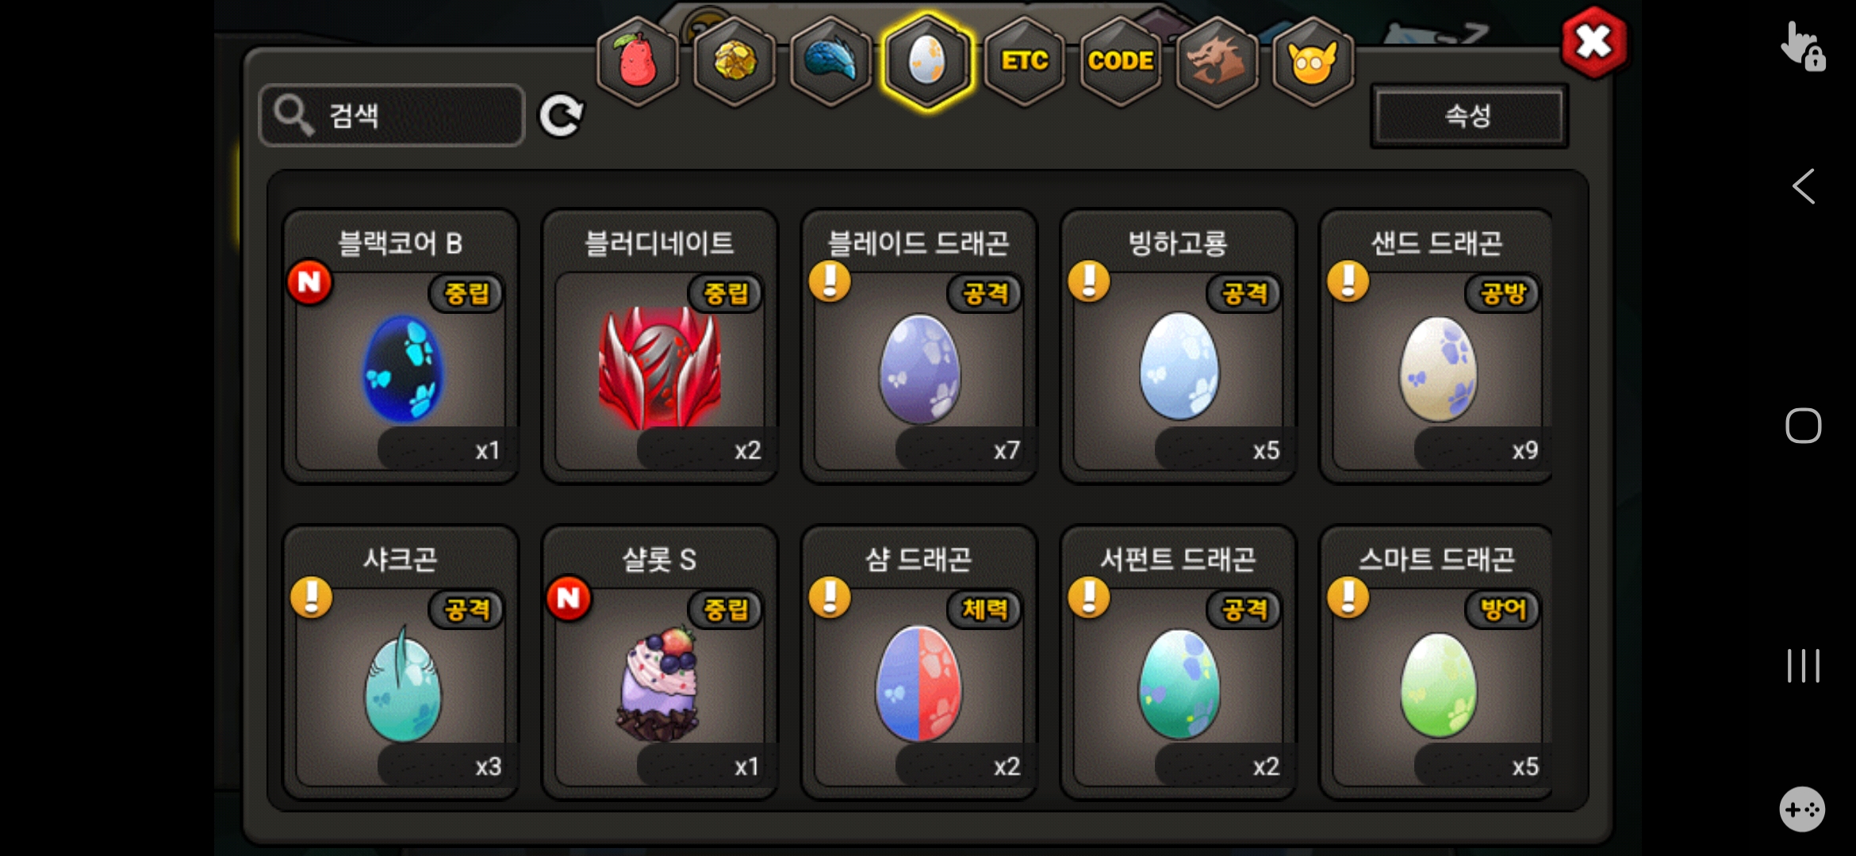1856x856 pixels.
Task: Open the CODE tab
Action: (1120, 61)
